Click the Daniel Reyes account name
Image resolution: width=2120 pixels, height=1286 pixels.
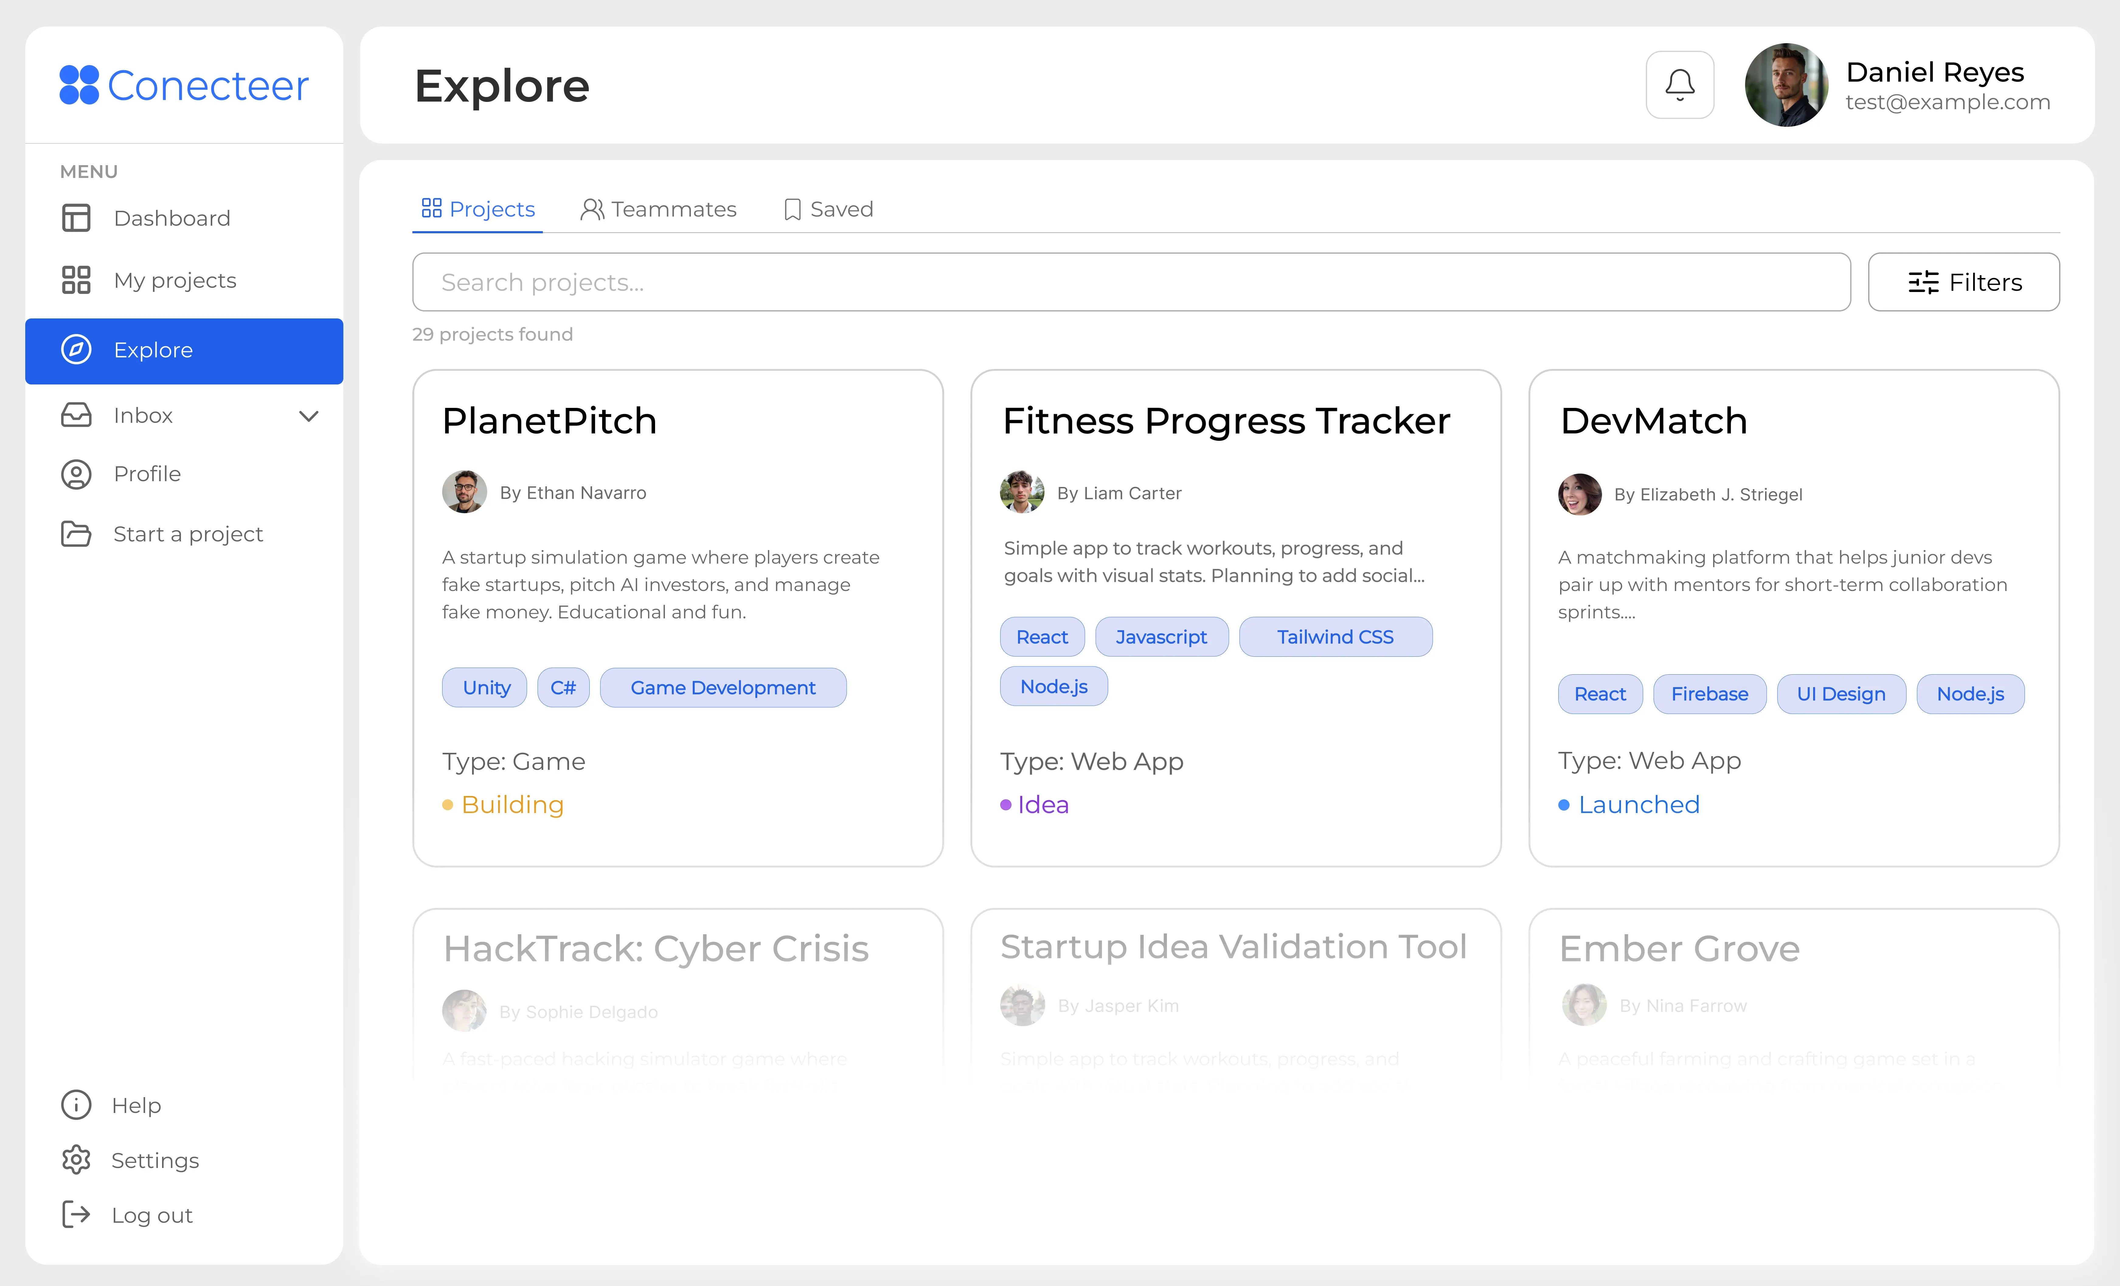tap(1935, 72)
